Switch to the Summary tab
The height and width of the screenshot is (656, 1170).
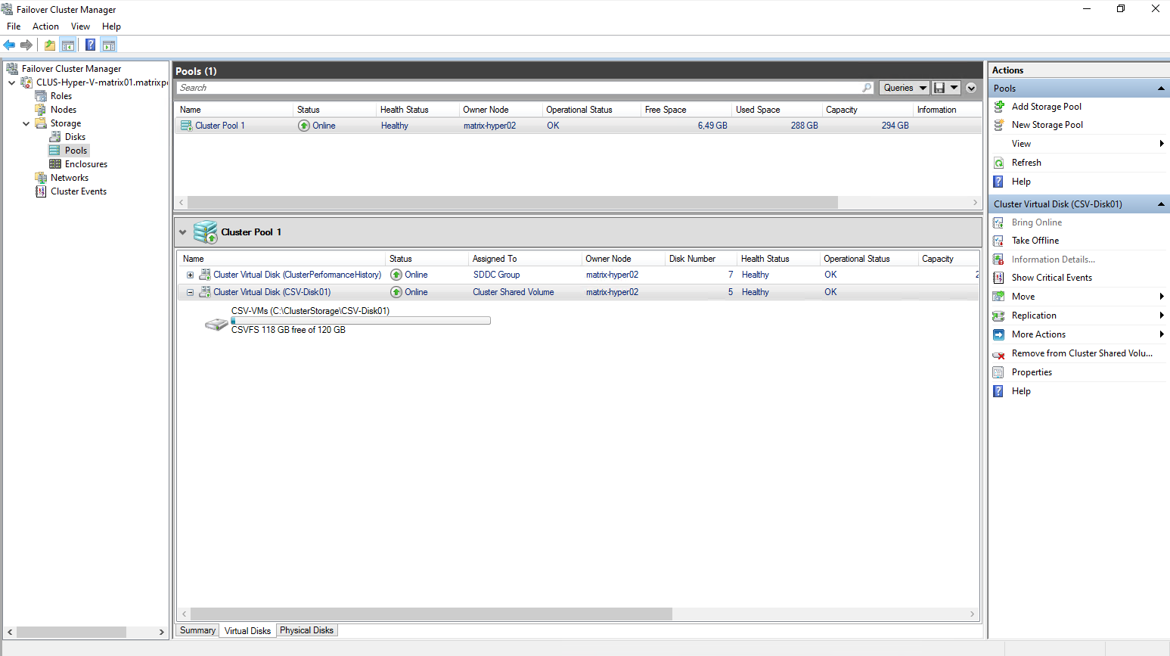197,630
